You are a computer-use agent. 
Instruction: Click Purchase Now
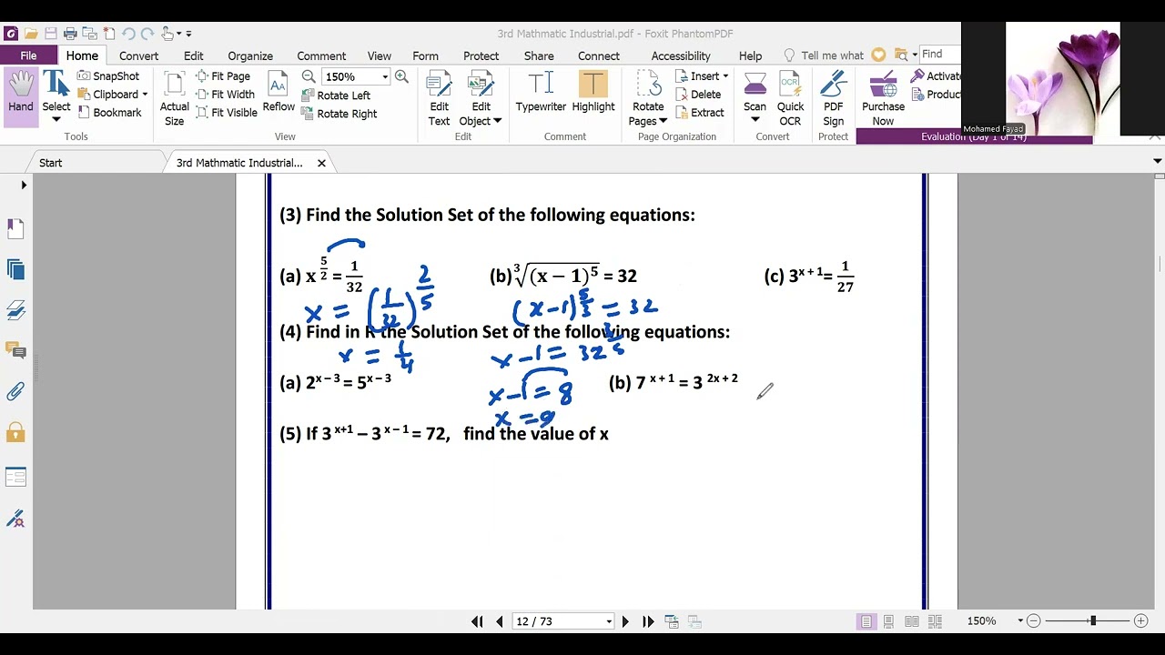coord(883,99)
